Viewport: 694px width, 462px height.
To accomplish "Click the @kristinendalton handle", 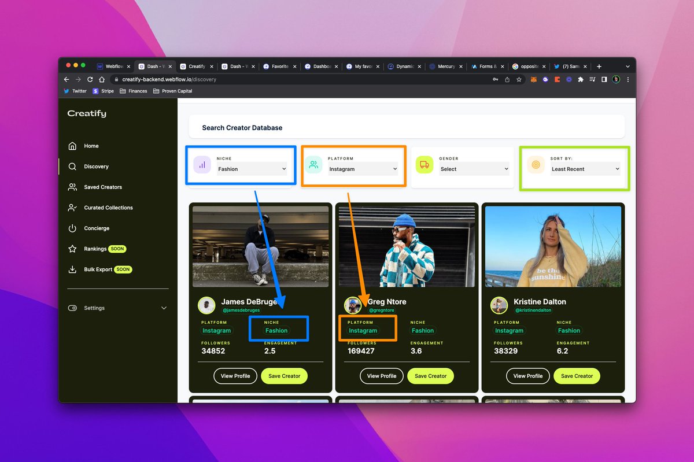I will tap(533, 311).
